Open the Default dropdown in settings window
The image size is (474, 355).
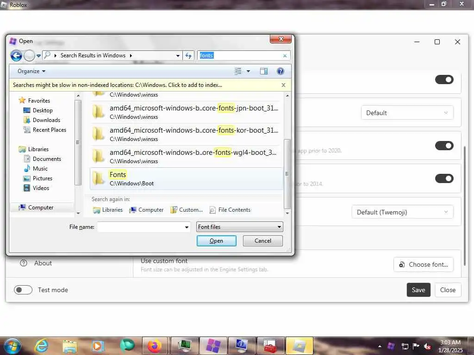(x=407, y=113)
